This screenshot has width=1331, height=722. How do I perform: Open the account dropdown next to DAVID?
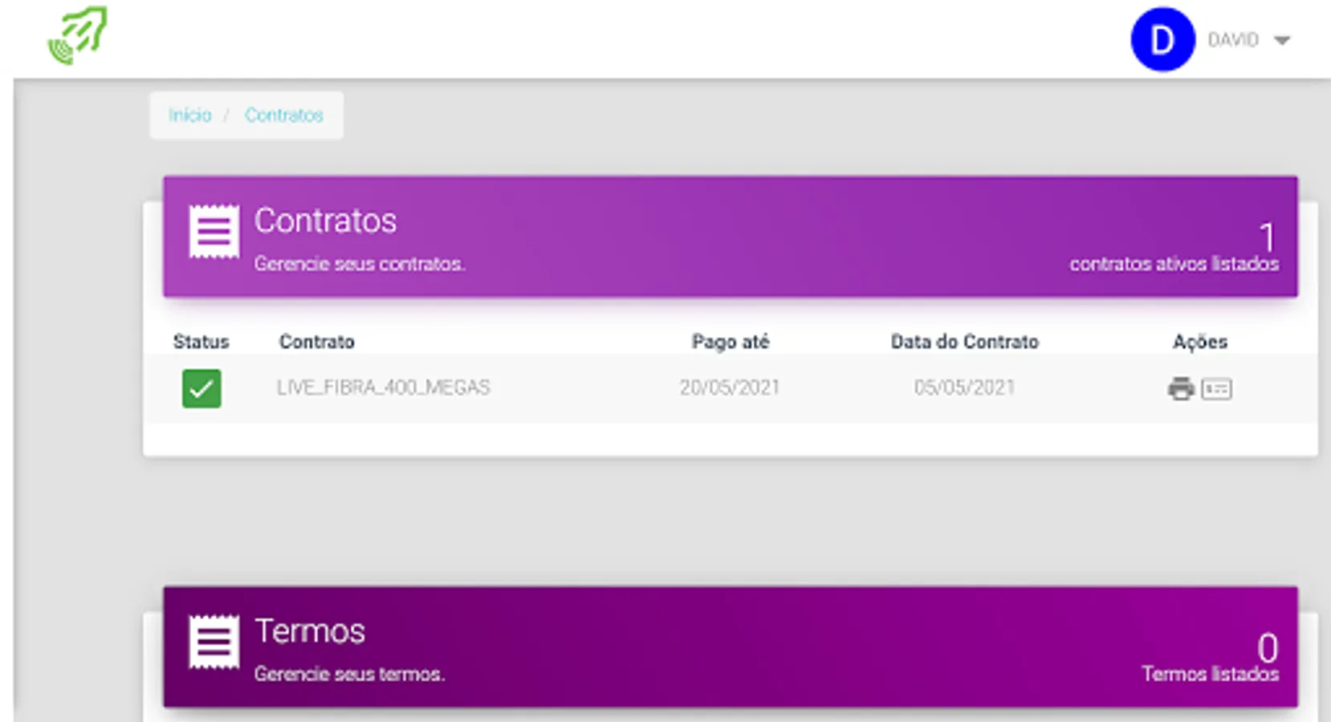pyautogui.click(x=1283, y=39)
